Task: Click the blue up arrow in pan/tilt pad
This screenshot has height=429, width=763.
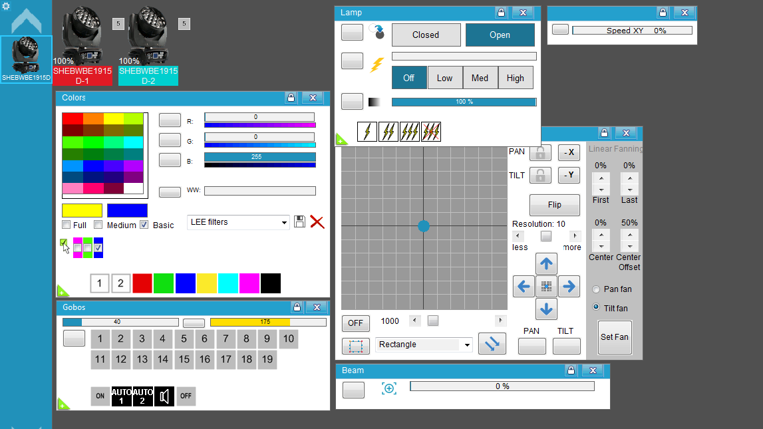Action: 546,264
